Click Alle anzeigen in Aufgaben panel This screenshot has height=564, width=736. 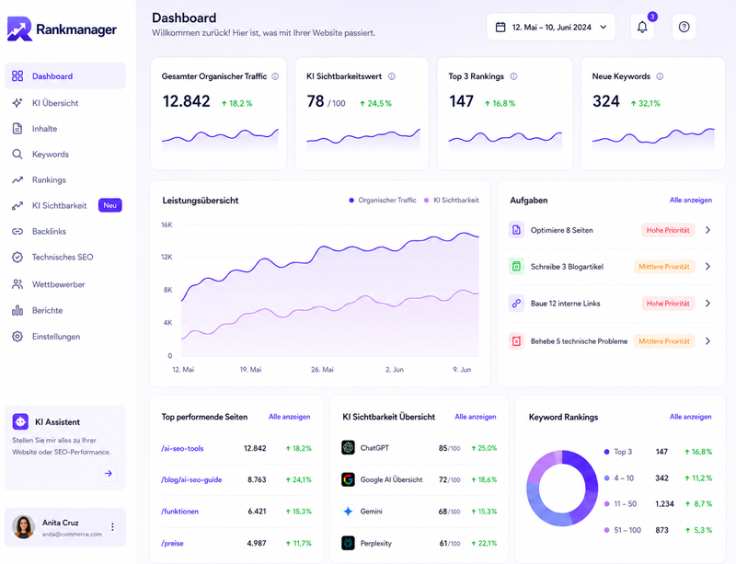pyautogui.click(x=691, y=200)
